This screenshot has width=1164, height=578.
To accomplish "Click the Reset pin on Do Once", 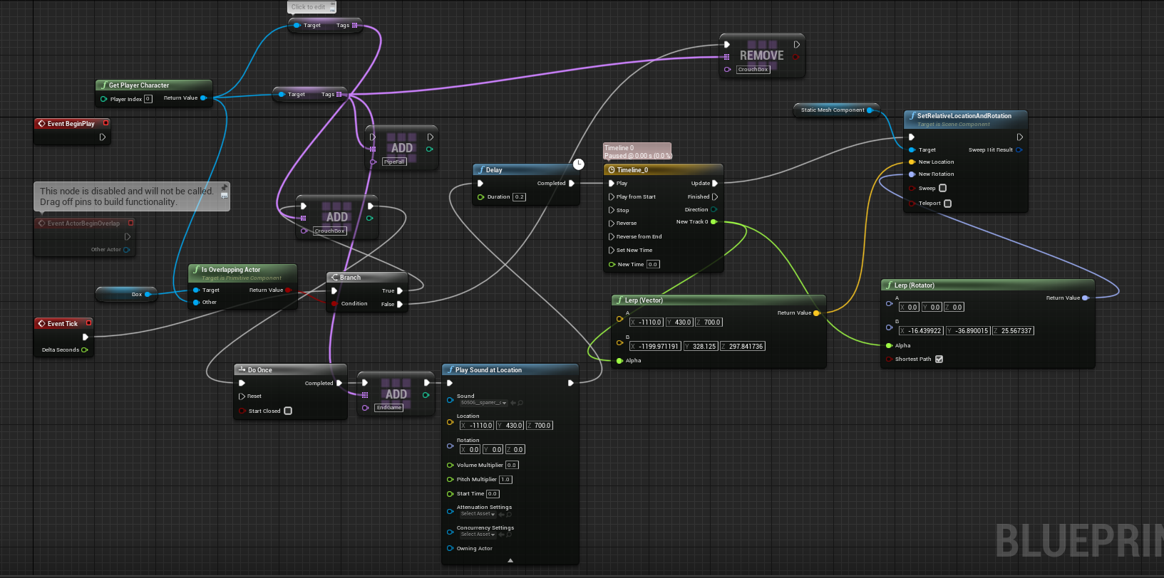I will tap(242, 396).
